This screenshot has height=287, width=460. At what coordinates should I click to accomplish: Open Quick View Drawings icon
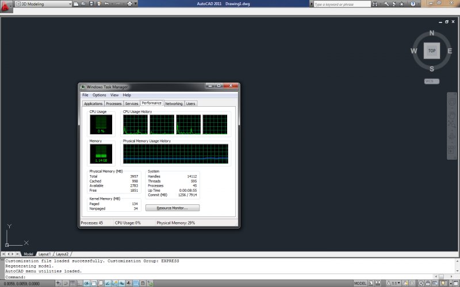[x=378, y=283]
